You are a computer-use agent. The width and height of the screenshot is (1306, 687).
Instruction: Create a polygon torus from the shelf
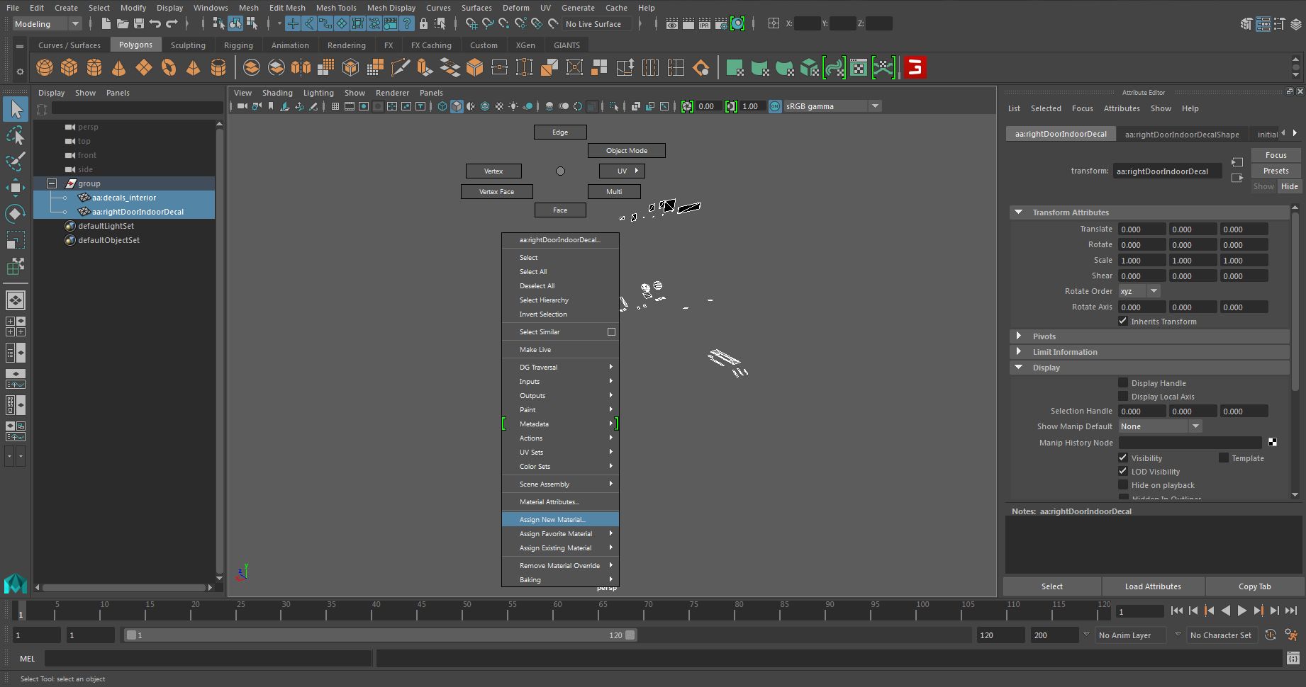169,68
